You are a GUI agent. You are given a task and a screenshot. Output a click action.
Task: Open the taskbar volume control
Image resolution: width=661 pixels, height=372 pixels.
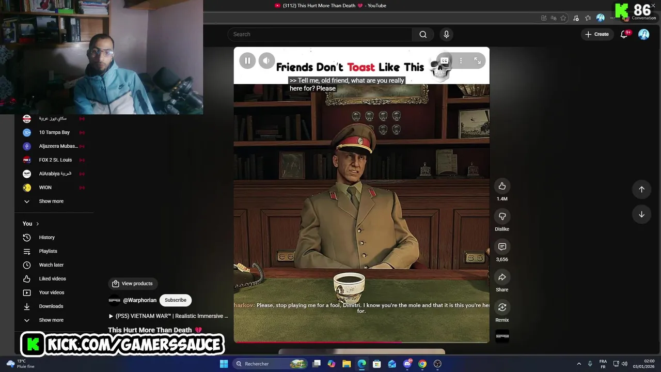tap(624, 364)
